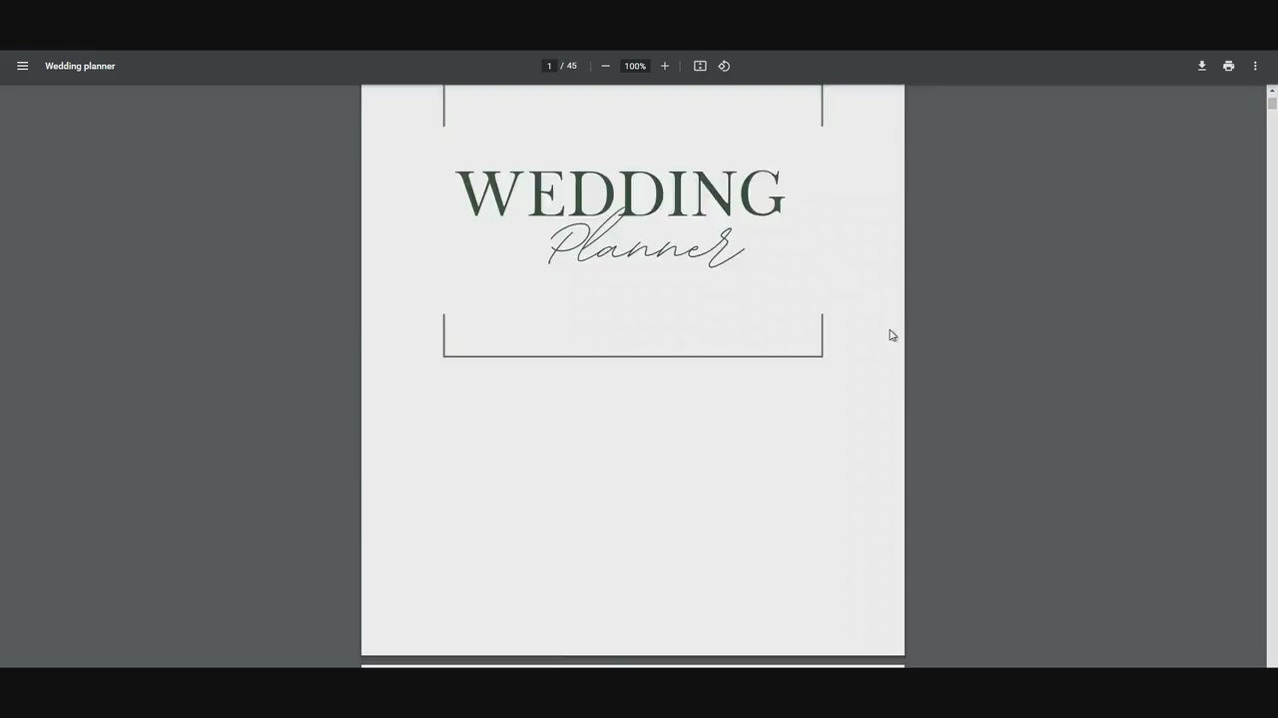Viewport: 1278px width, 718px height.
Task: Zoom in with the plus icon
Action: coord(664,66)
